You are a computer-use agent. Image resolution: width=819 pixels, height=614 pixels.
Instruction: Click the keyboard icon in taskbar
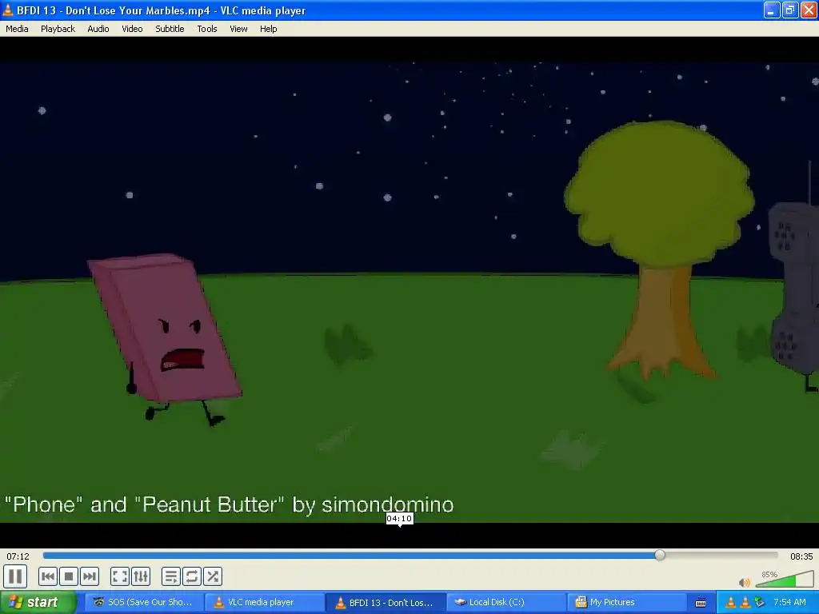click(701, 603)
